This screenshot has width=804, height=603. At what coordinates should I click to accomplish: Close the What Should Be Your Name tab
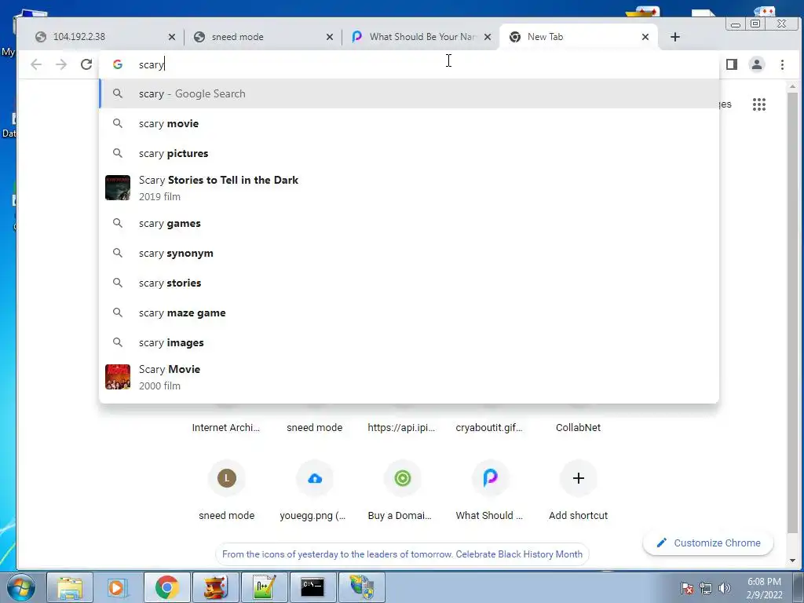point(488,37)
